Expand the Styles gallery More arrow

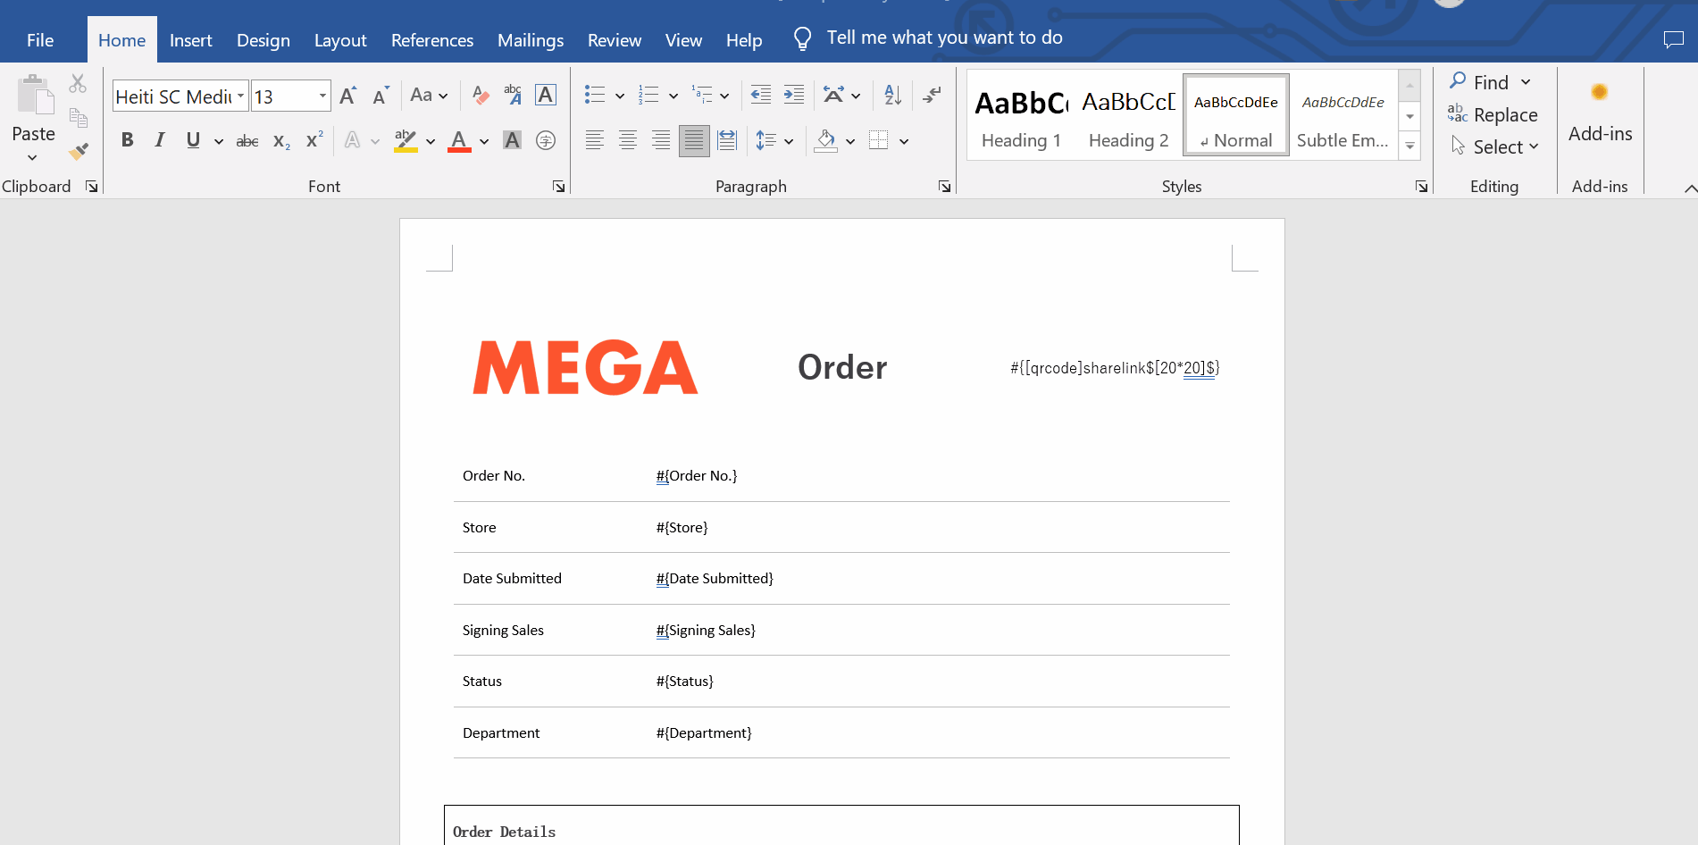pos(1409,146)
